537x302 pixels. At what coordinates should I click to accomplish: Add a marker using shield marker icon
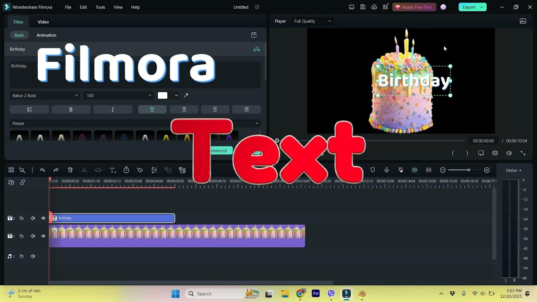point(373,170)
